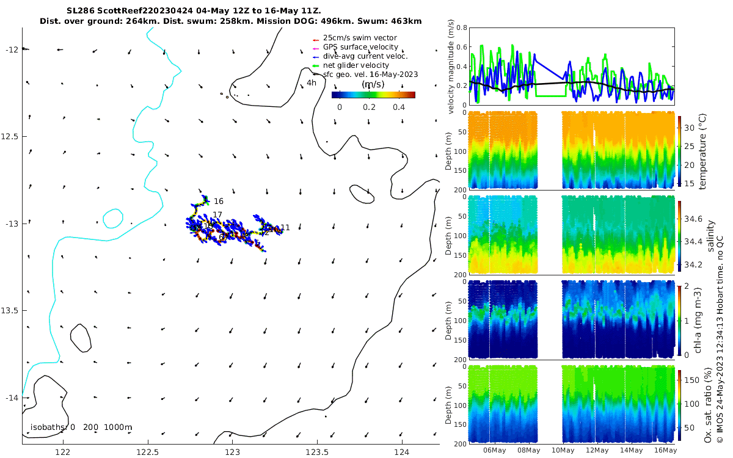The width and height of the screenshot is (733, 458).
Task: Click the '14May' date tick label
Action: pyautogui.click(x=631, y=450)
